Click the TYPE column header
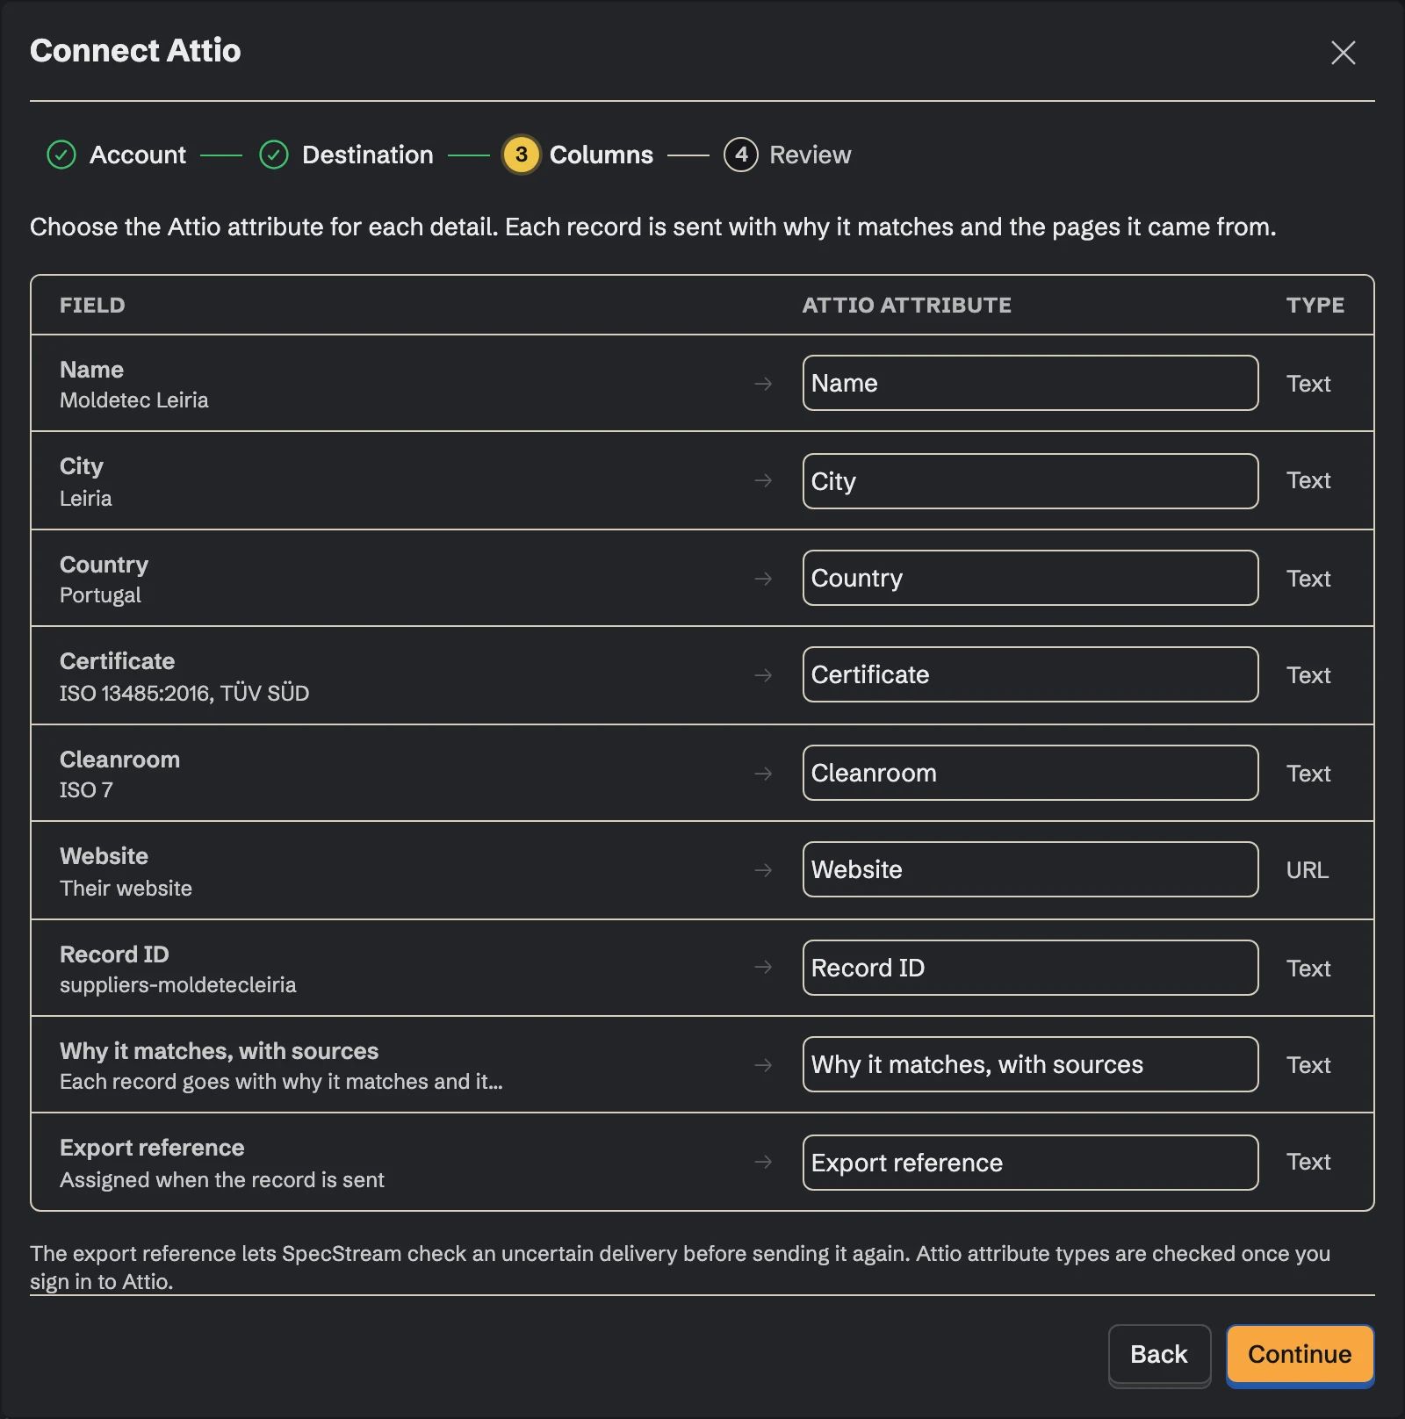This screenshot has width=1405, height=1419. pos(1315,305)
